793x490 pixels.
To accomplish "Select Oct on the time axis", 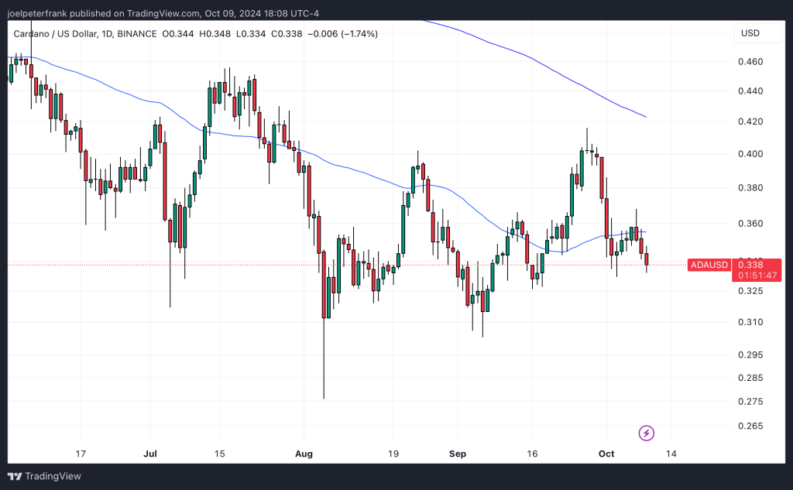I will click(606, 454).
